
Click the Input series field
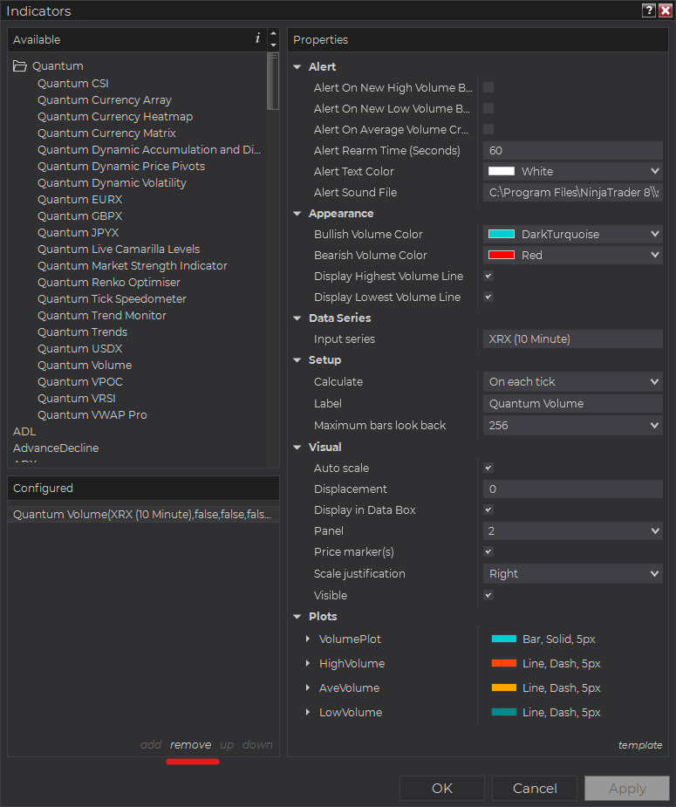pyautogui.click(x=572, y=339)
